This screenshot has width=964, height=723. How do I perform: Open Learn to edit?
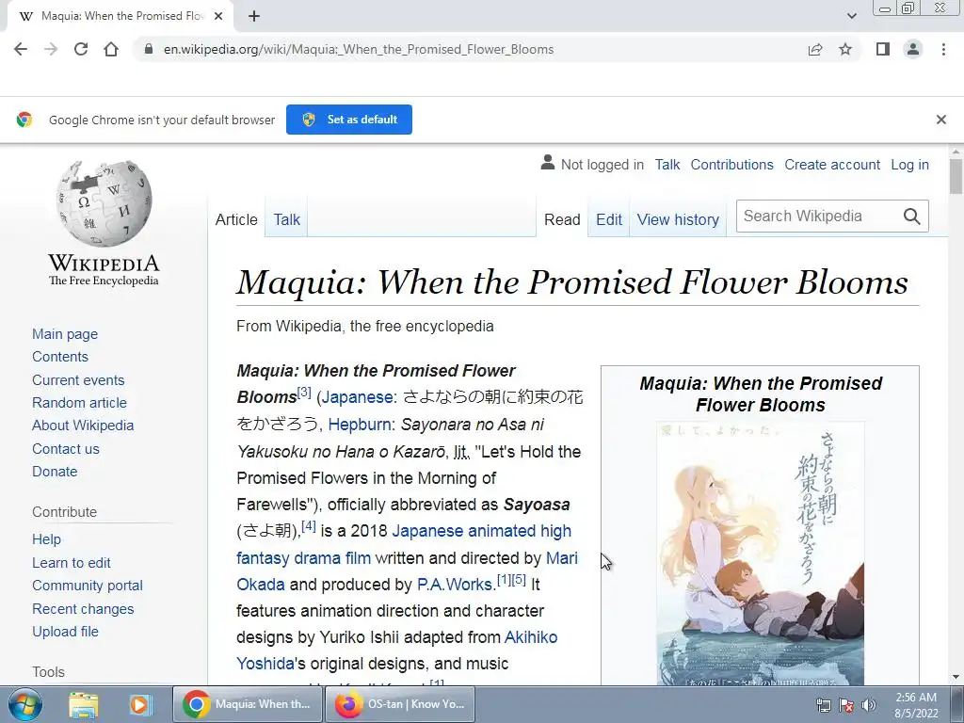(71, 563)
